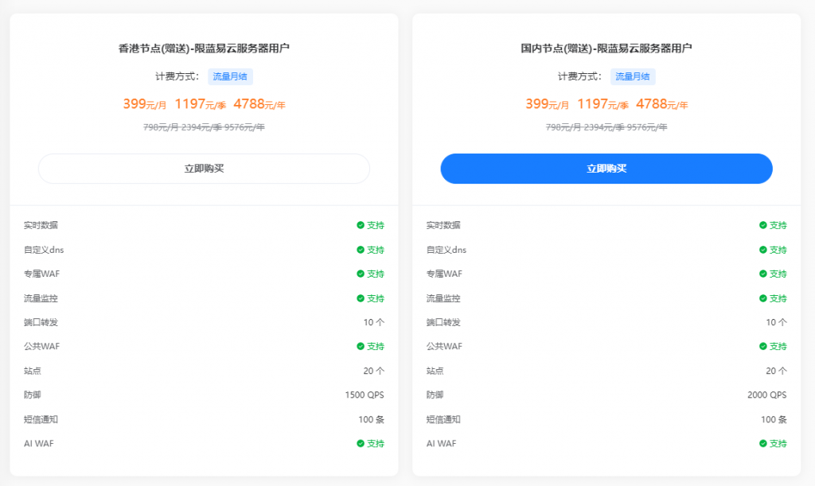
Task: Click the 4788元/年 price in the 国内节点 card
Action: [x=661, y=104]
